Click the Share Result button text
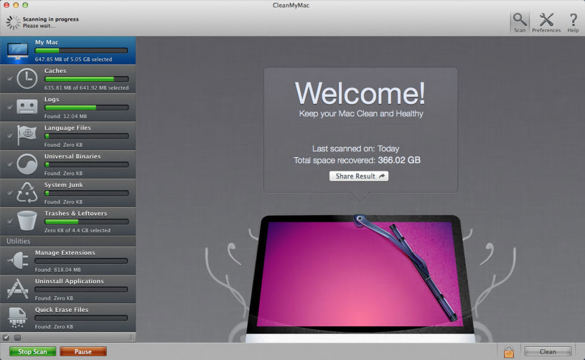This screenshot has height=360, width=585. coord(355,176)
